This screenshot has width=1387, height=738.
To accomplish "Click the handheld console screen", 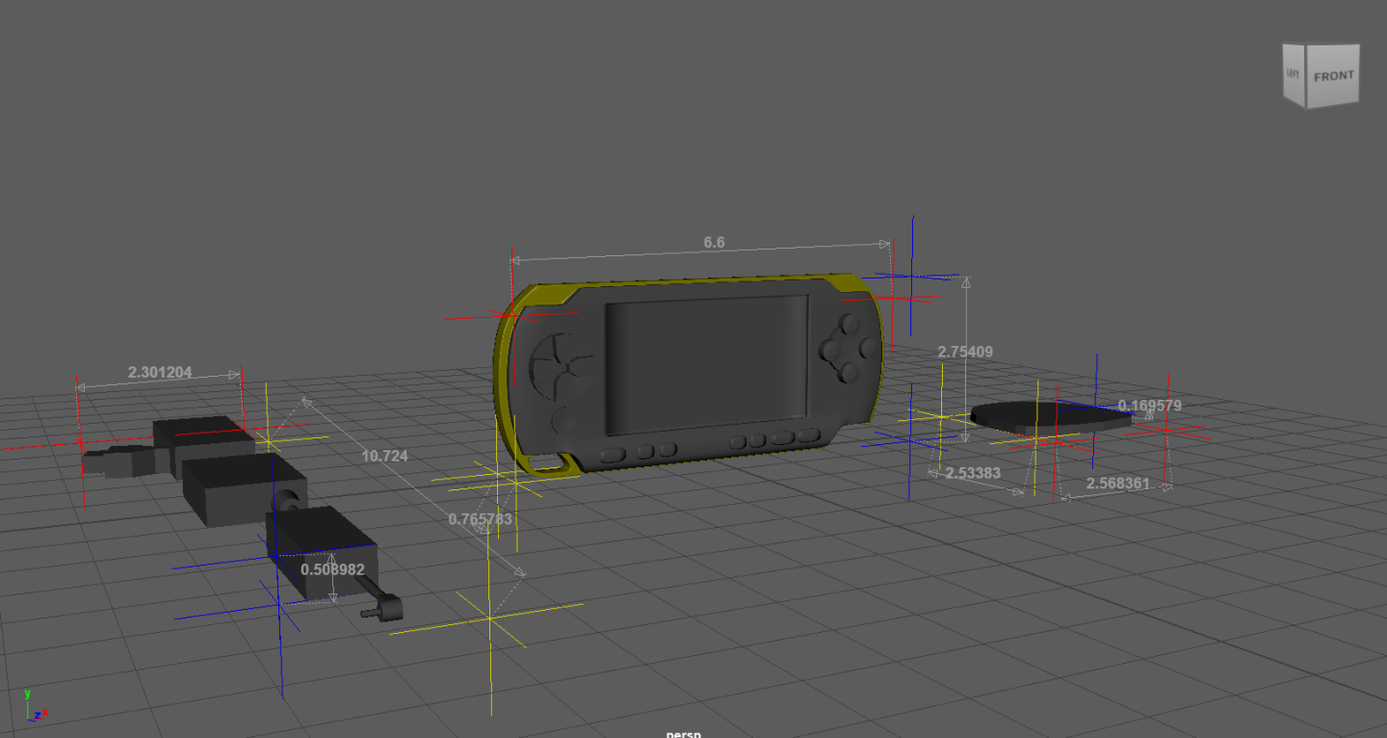I will tap(706, 364).
